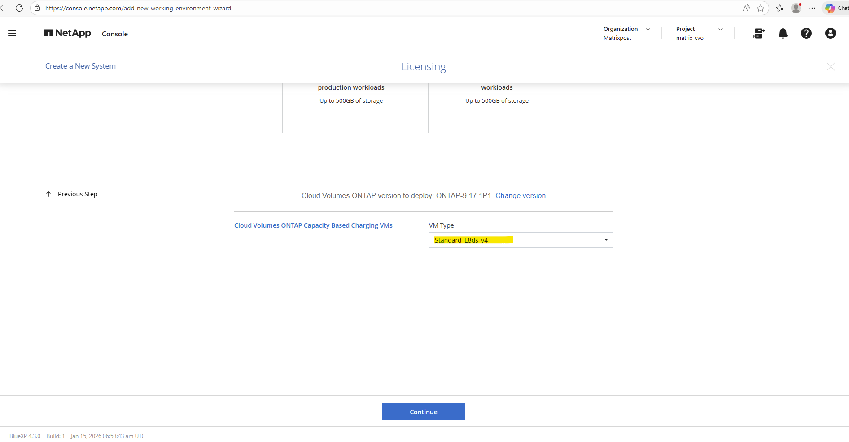
Task: Select the production workloads license card
Action: click(350, 108)
